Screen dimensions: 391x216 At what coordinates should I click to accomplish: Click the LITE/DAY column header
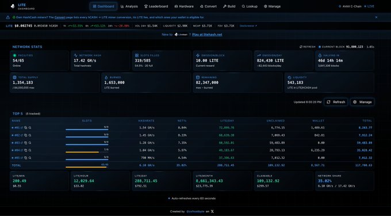point(227,121)
